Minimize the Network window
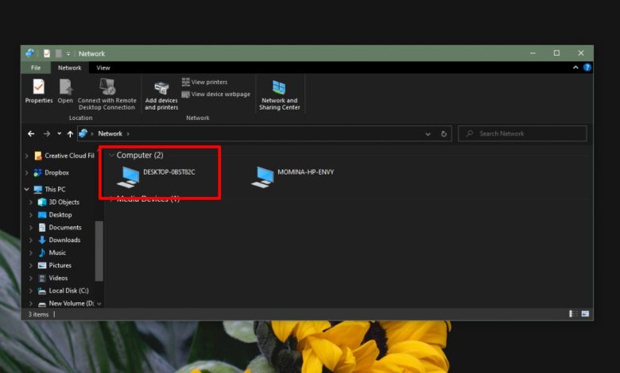This screenshot has width=620, height=373. tap(533, 53)
